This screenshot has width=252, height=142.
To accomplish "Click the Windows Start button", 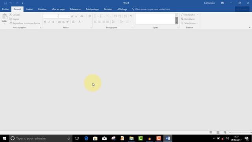I will [4, 138].
